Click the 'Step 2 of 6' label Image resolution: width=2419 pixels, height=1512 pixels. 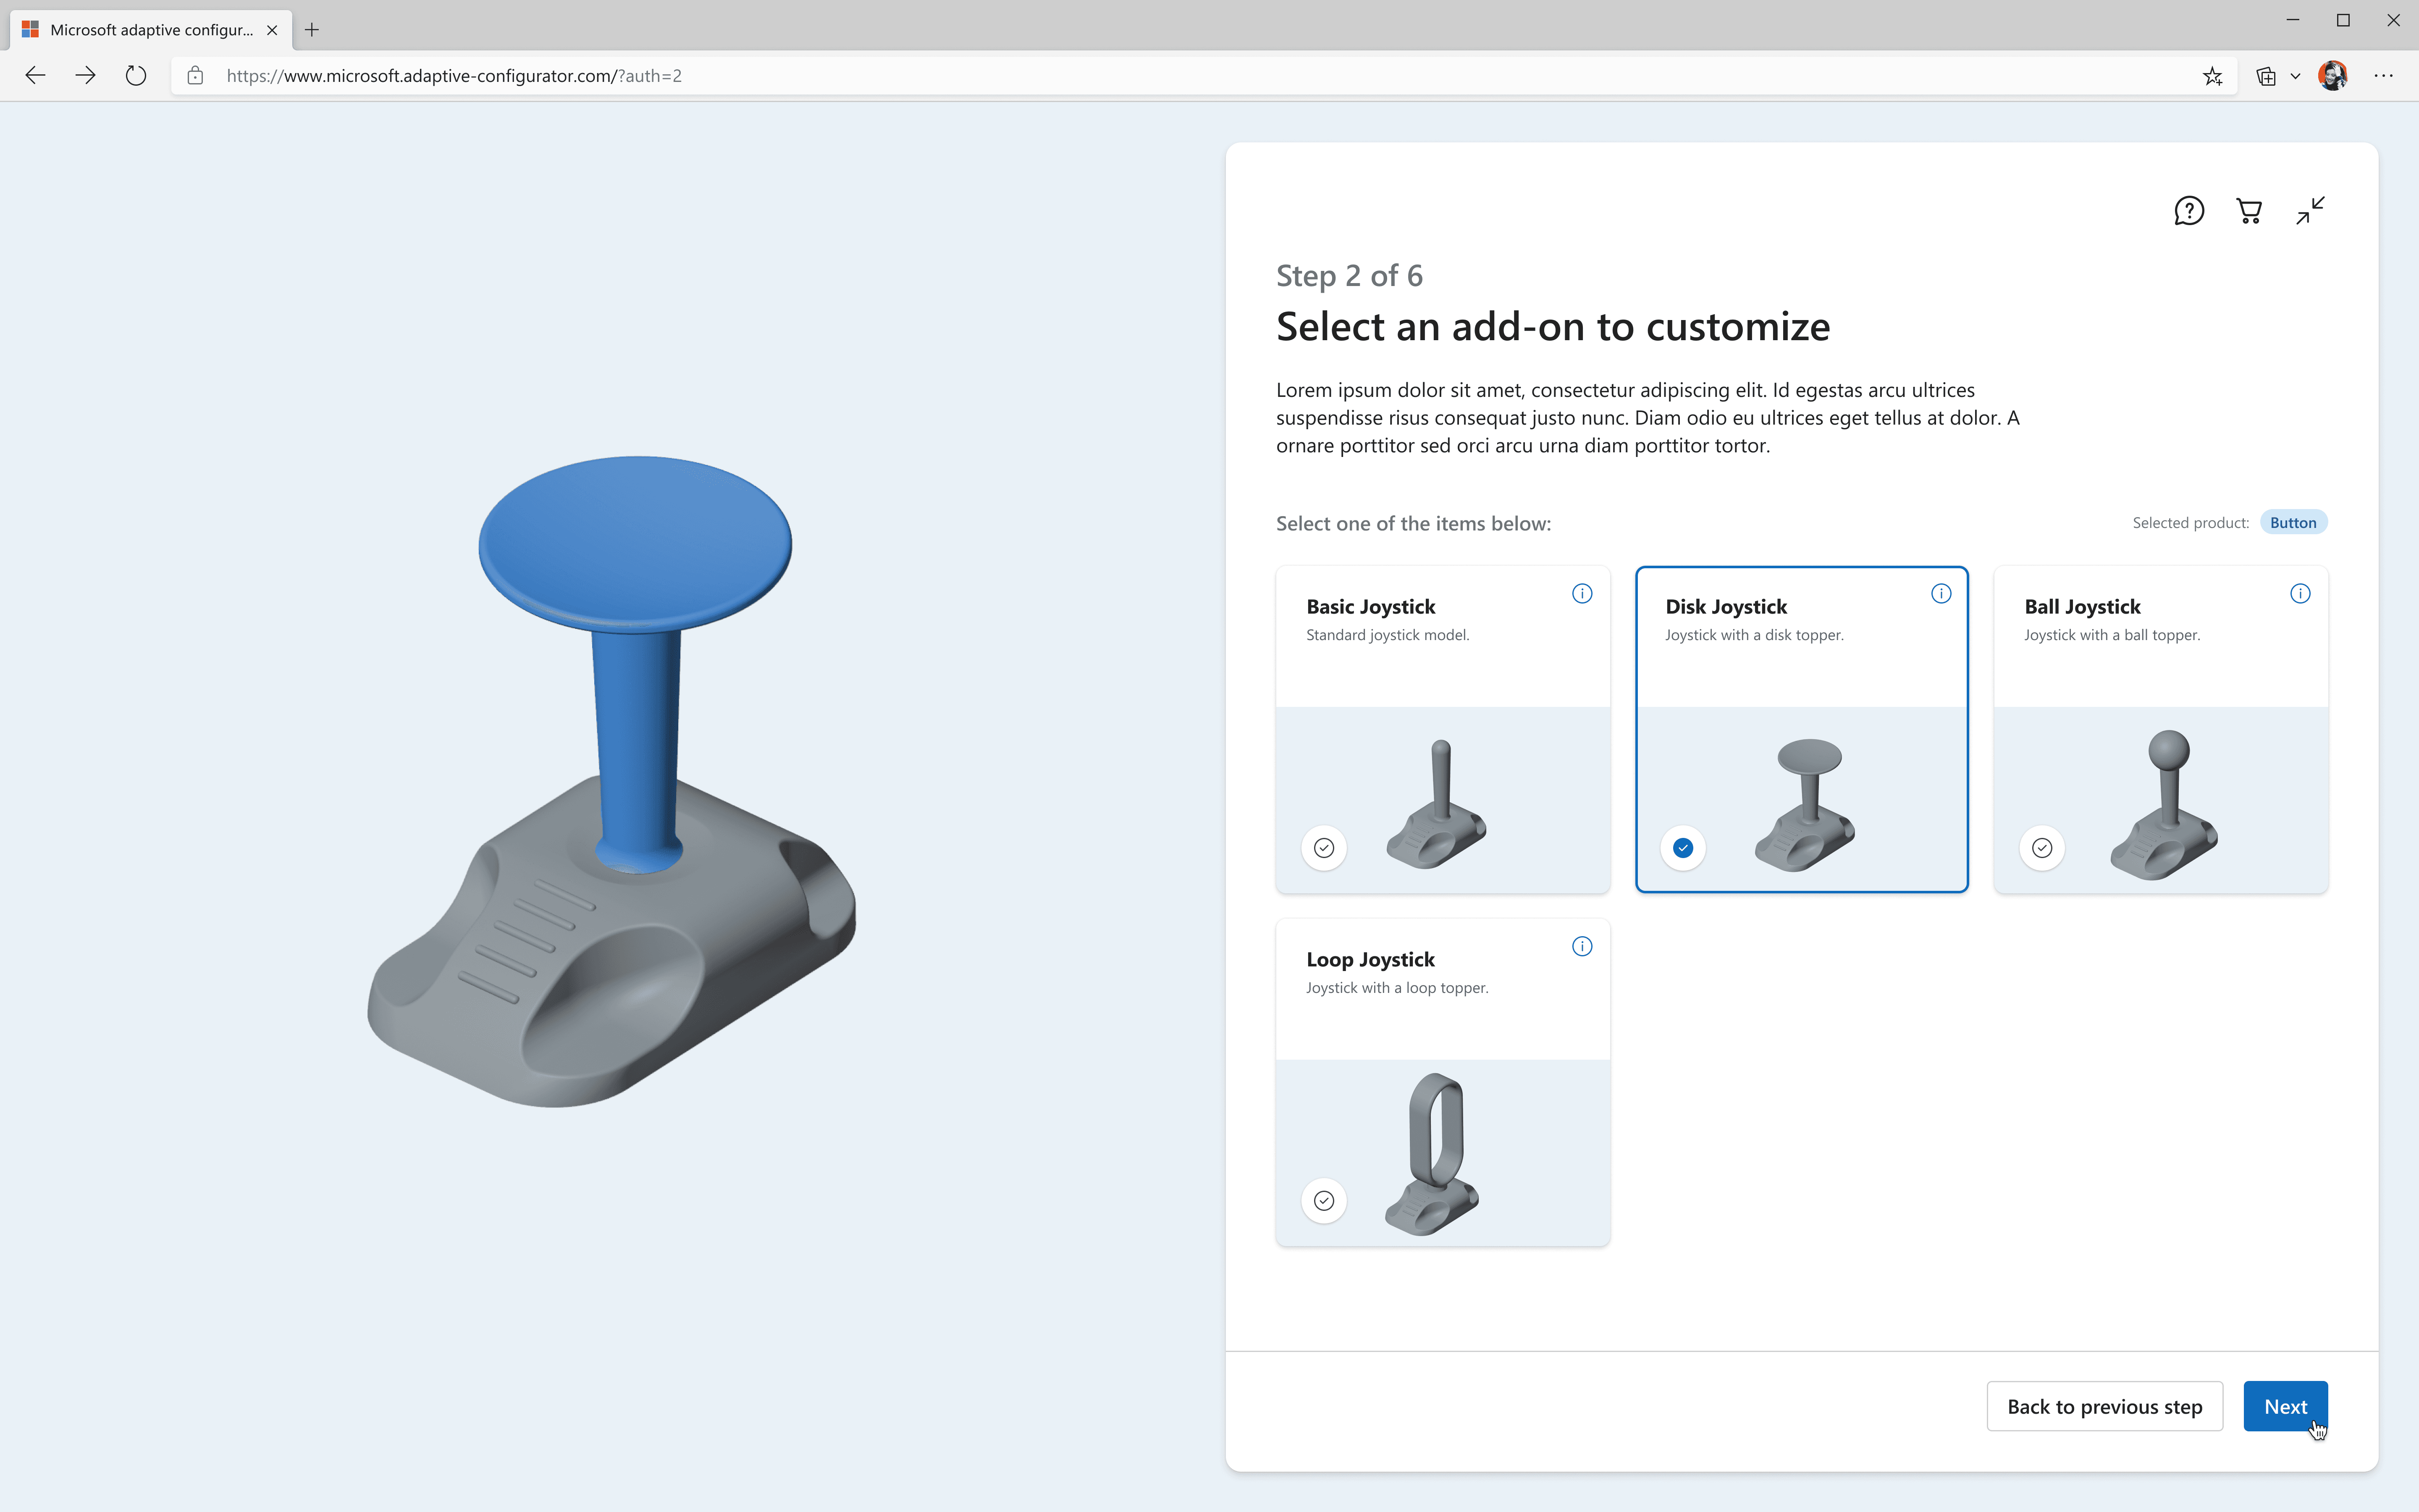click(1349, 276)
